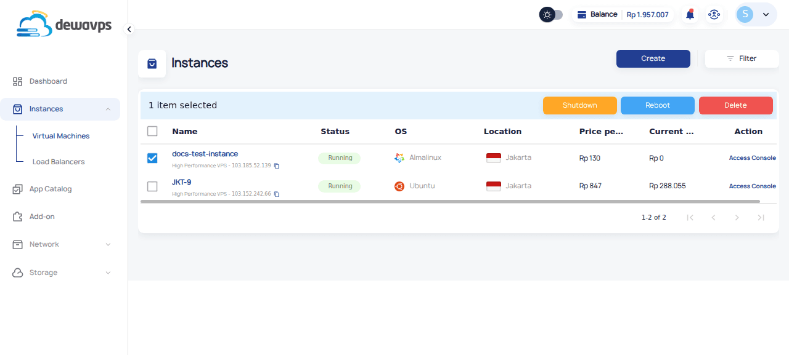Go to next page of instances

pyautogui.click(x=737, y=217)
